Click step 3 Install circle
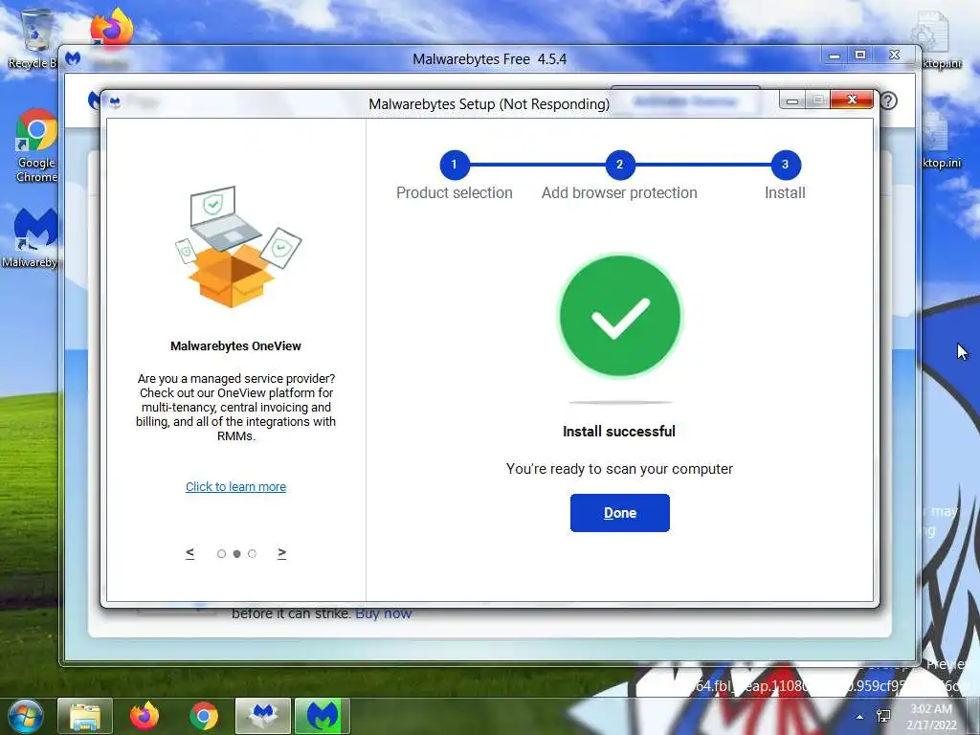 785,165
